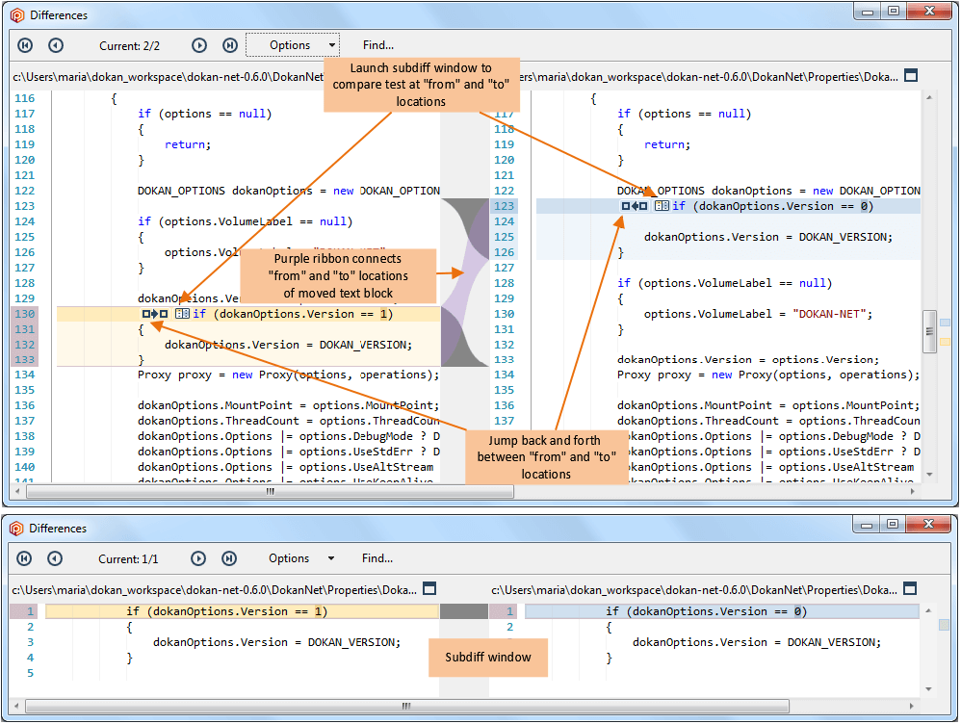Click right file path in top window
The image size is (961, 724).
[709, 77]
